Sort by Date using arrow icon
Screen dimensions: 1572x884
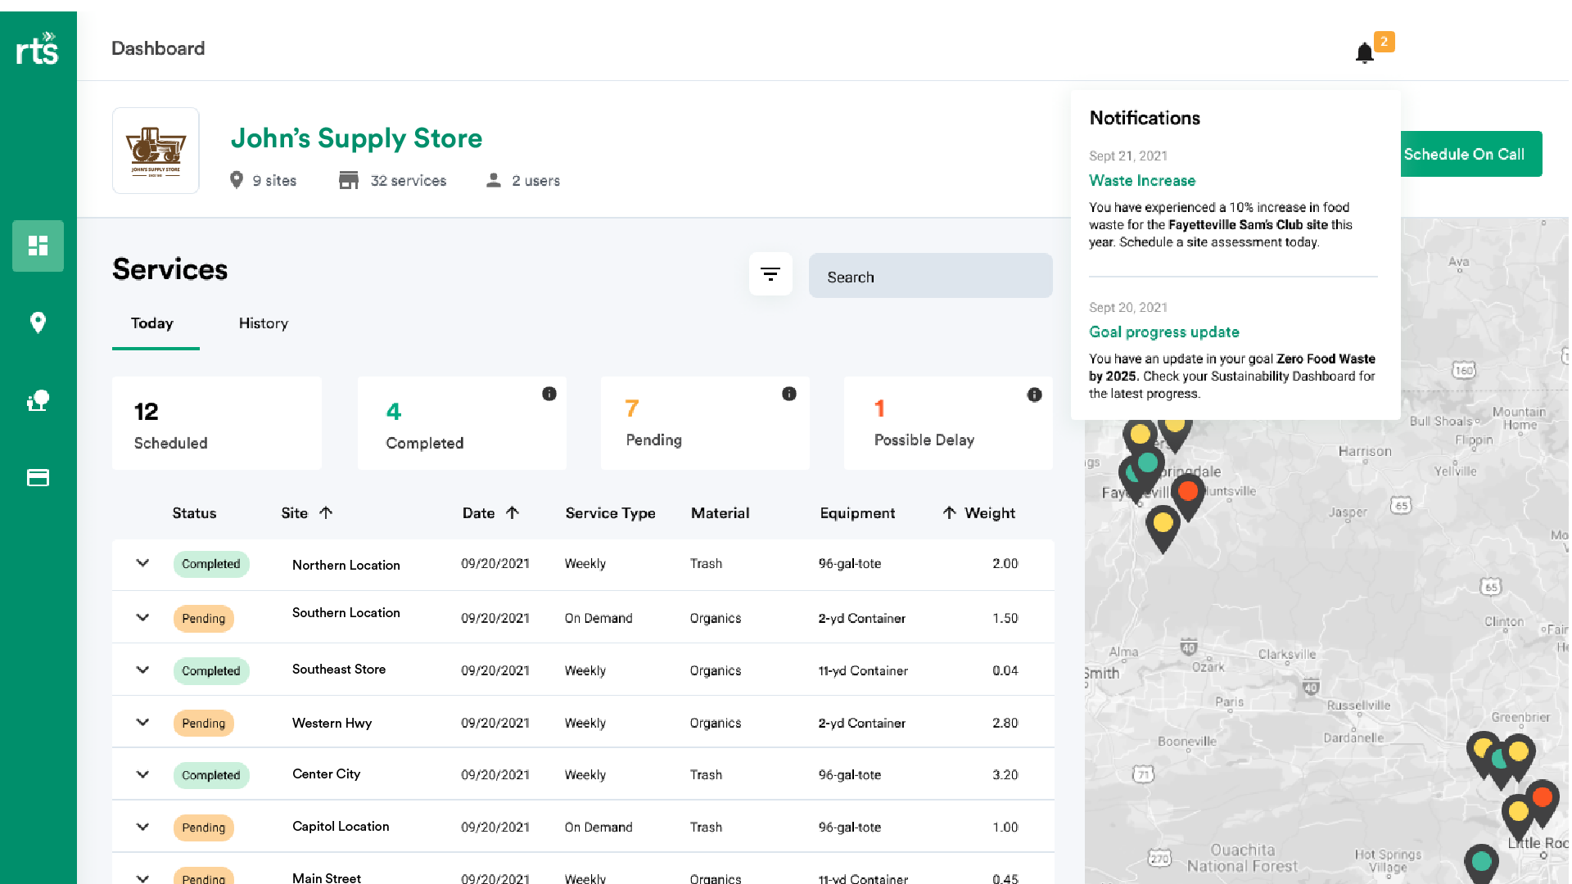[513, 512]
